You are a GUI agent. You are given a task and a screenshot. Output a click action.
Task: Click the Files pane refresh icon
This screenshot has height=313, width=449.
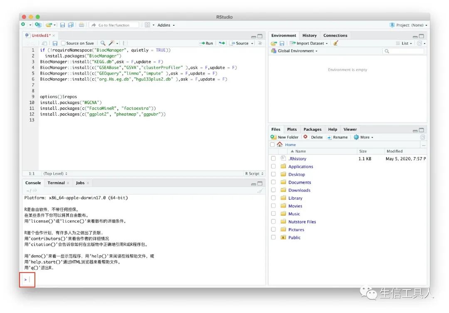click(x=422, y=137)
